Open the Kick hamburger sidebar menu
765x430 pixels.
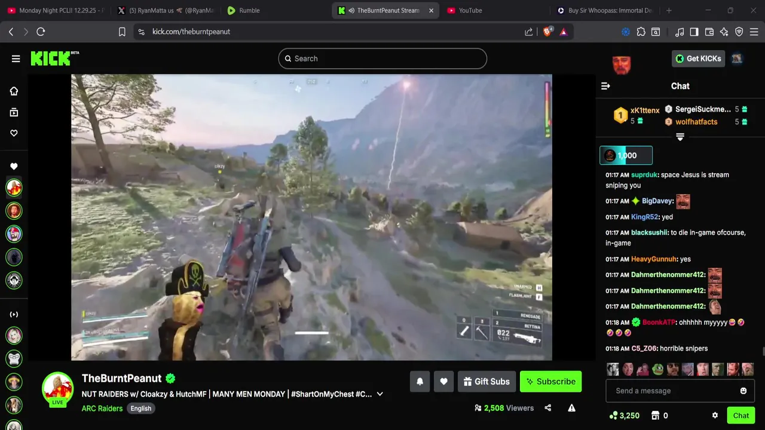coord(16,59)
